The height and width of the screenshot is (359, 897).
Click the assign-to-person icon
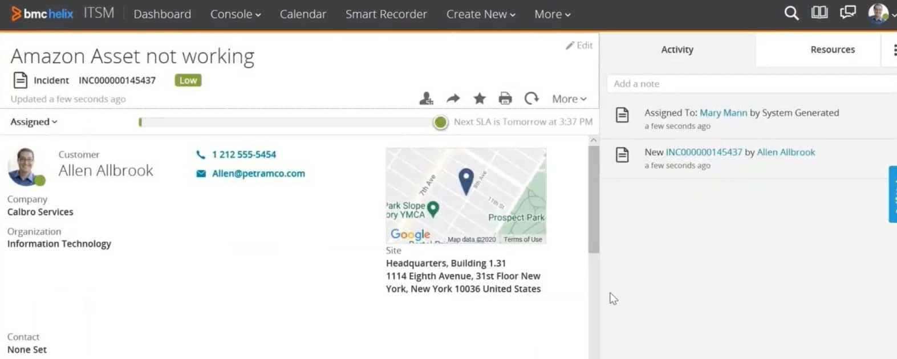(x=426, y=99)
